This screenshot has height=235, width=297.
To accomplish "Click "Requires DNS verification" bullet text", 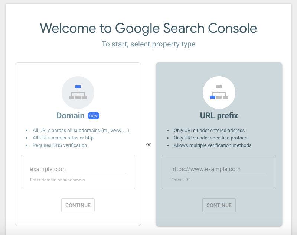I will (x=60, y=145).
